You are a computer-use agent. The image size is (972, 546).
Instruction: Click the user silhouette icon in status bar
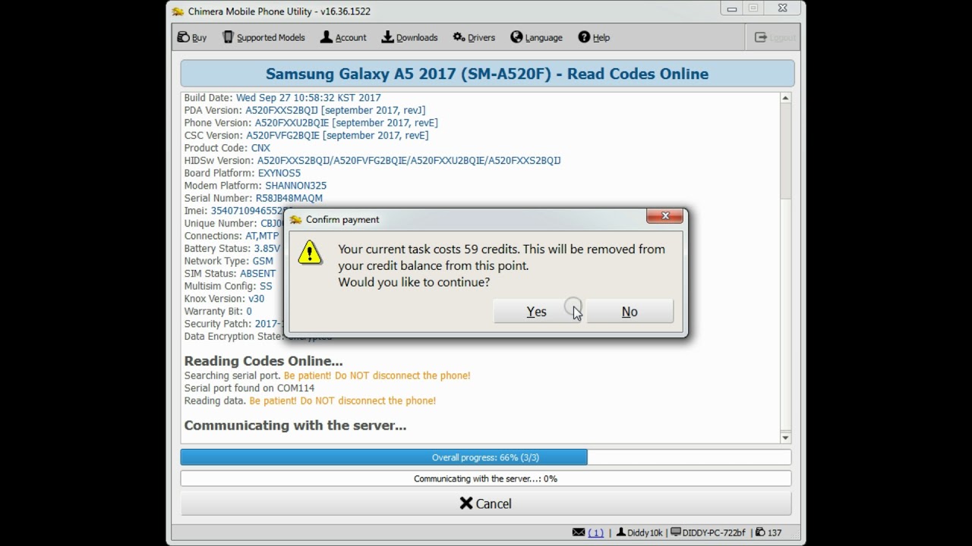pyautogui.click(x=620, y=532)
